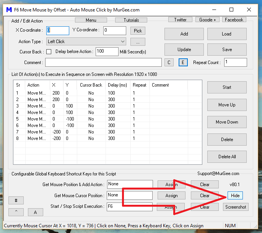The image size is (262, 233).
Task: Click the Pick button
Action: coord(138,31)
